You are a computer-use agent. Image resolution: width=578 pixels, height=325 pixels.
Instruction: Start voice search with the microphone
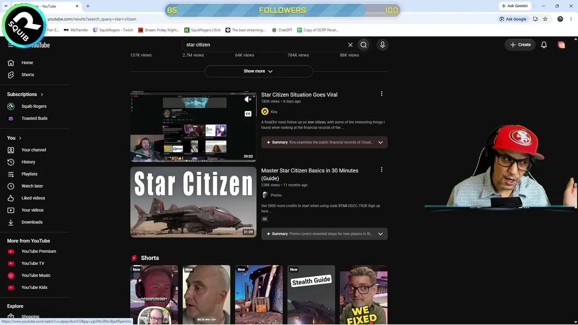pos(382,45)
